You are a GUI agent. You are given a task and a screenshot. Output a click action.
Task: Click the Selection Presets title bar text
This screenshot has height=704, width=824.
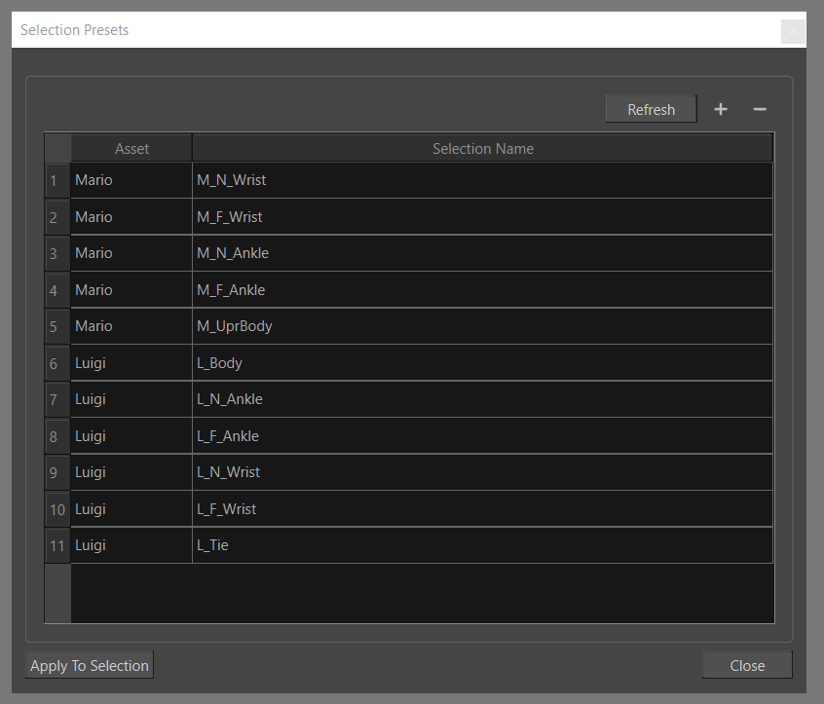tap(74, 30)
